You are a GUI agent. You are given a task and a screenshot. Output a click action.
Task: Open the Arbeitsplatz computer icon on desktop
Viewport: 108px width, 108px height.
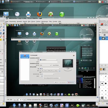coord(6,14)
